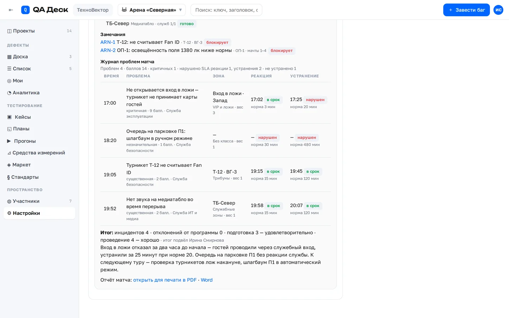Viewport: 509px width, 318px height.
Task: Click the блокирует badge on the ARN-2 row
Action: pos(282,51)
